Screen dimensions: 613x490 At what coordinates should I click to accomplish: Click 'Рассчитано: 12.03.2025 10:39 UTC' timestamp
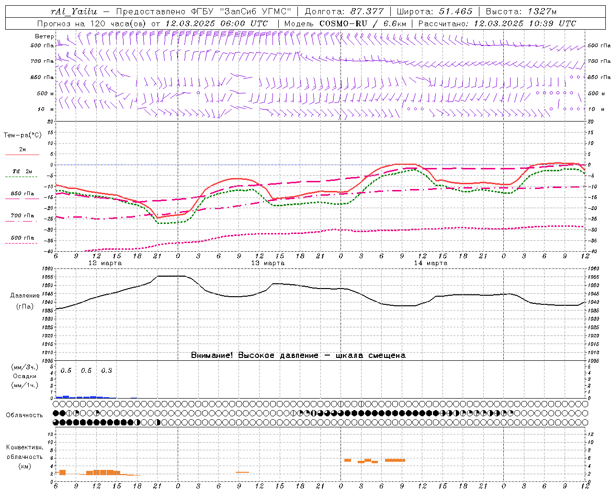(x=497, y=23)
